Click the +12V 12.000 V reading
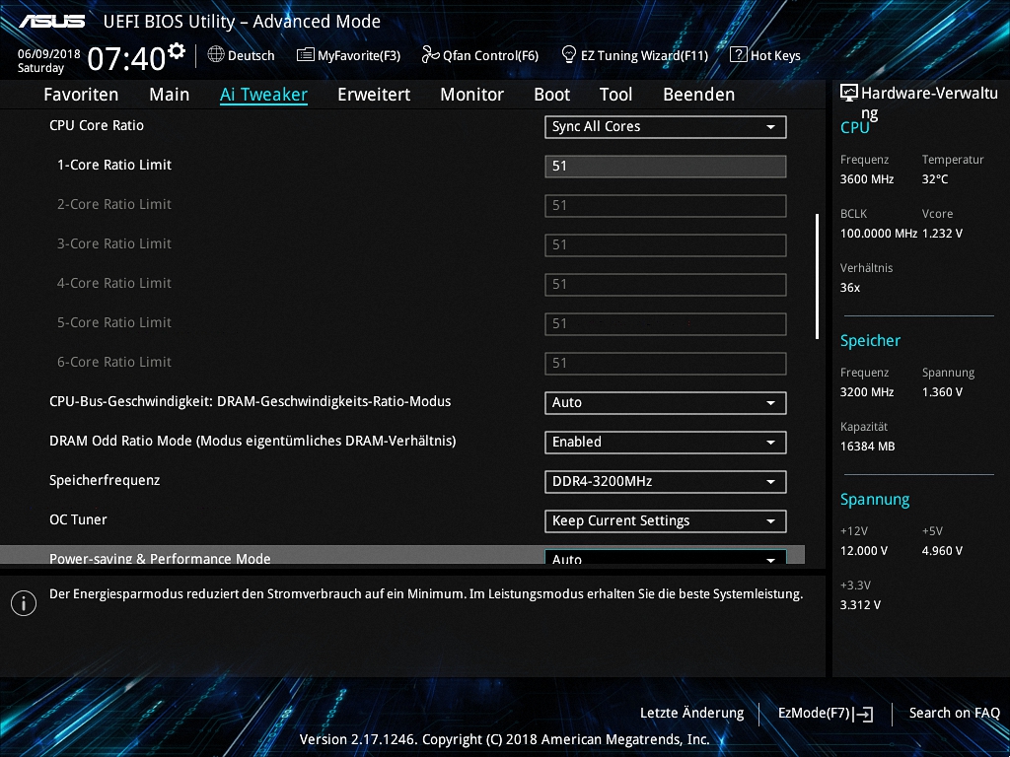The image size is (1010, 757). tap(863, 551)
